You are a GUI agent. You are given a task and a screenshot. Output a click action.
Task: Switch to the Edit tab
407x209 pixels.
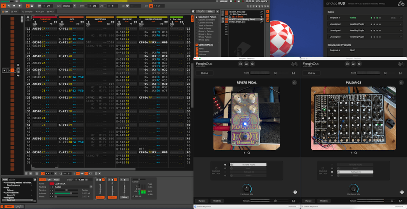[x=5, y=12]
